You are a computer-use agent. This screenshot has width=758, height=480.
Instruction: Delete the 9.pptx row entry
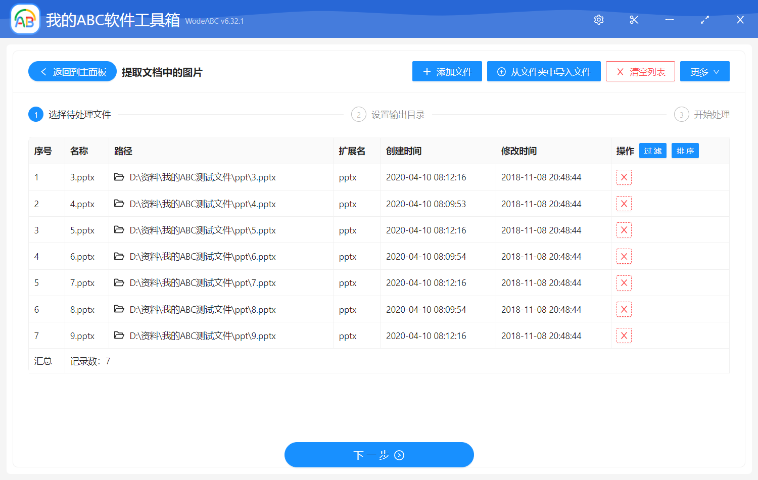624,335
